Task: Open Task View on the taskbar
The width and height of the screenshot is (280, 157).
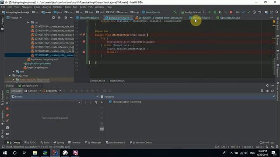Action: pos(24,153)
